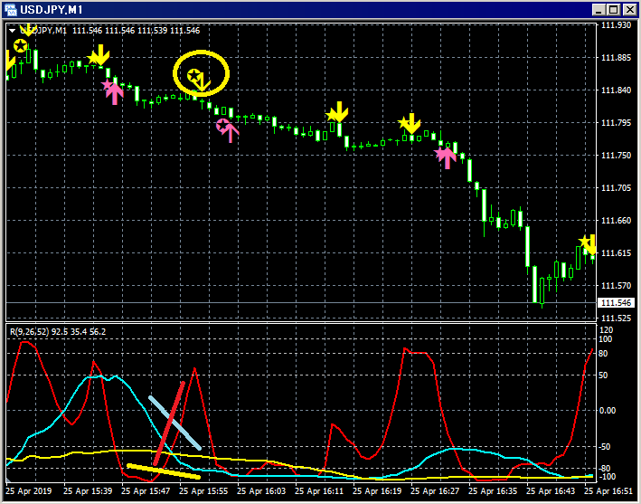The image size is (641, 504).
Task: Click the 25 Apr 16:35 time label
Action: pos(493,491)
